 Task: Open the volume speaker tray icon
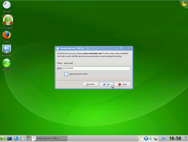point(151,139)
